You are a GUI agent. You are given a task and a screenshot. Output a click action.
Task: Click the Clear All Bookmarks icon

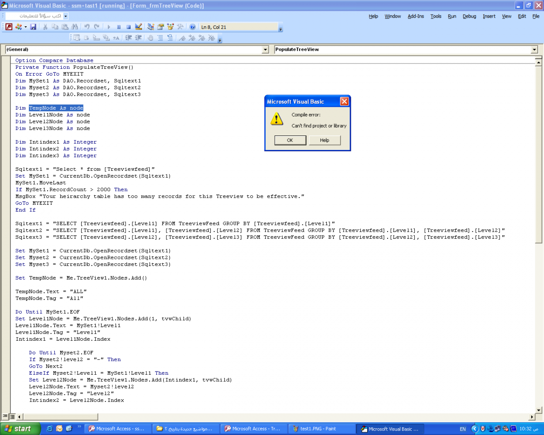tap(212, 38)
